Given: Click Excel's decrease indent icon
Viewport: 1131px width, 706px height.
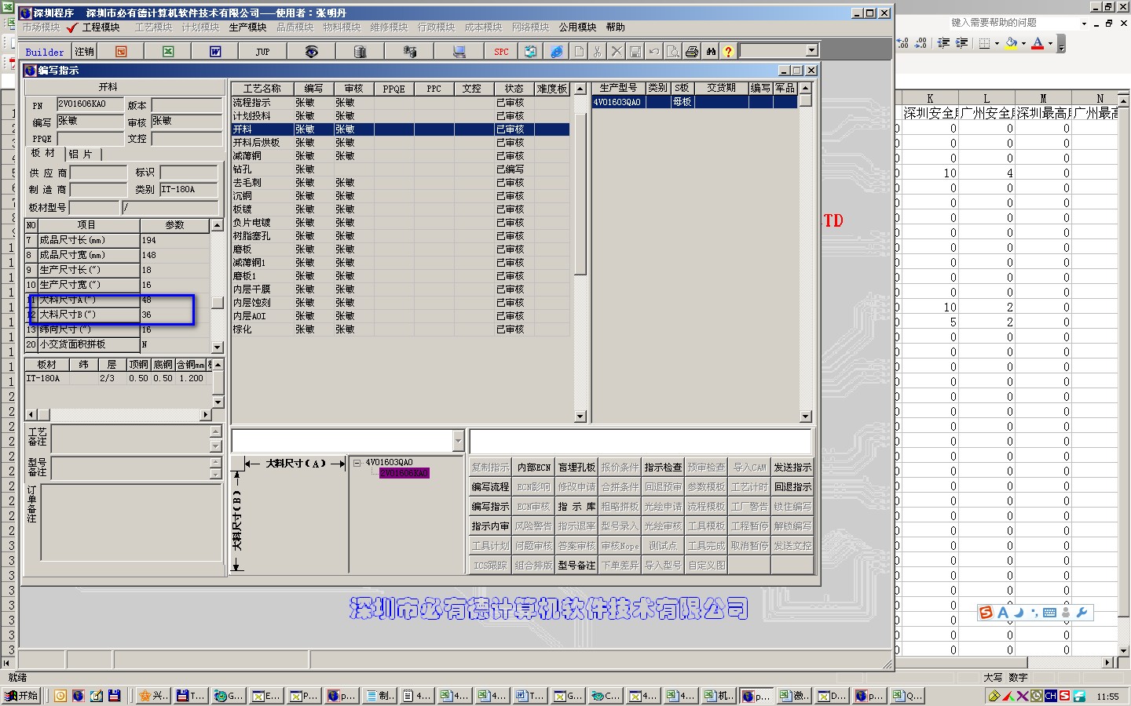Looking at the screenshot, I should (x=944, y=44).
